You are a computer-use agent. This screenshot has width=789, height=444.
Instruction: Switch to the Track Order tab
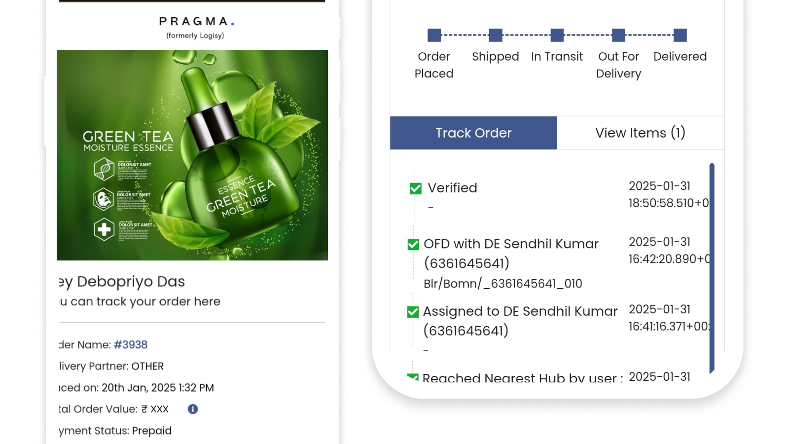point(473,133)
